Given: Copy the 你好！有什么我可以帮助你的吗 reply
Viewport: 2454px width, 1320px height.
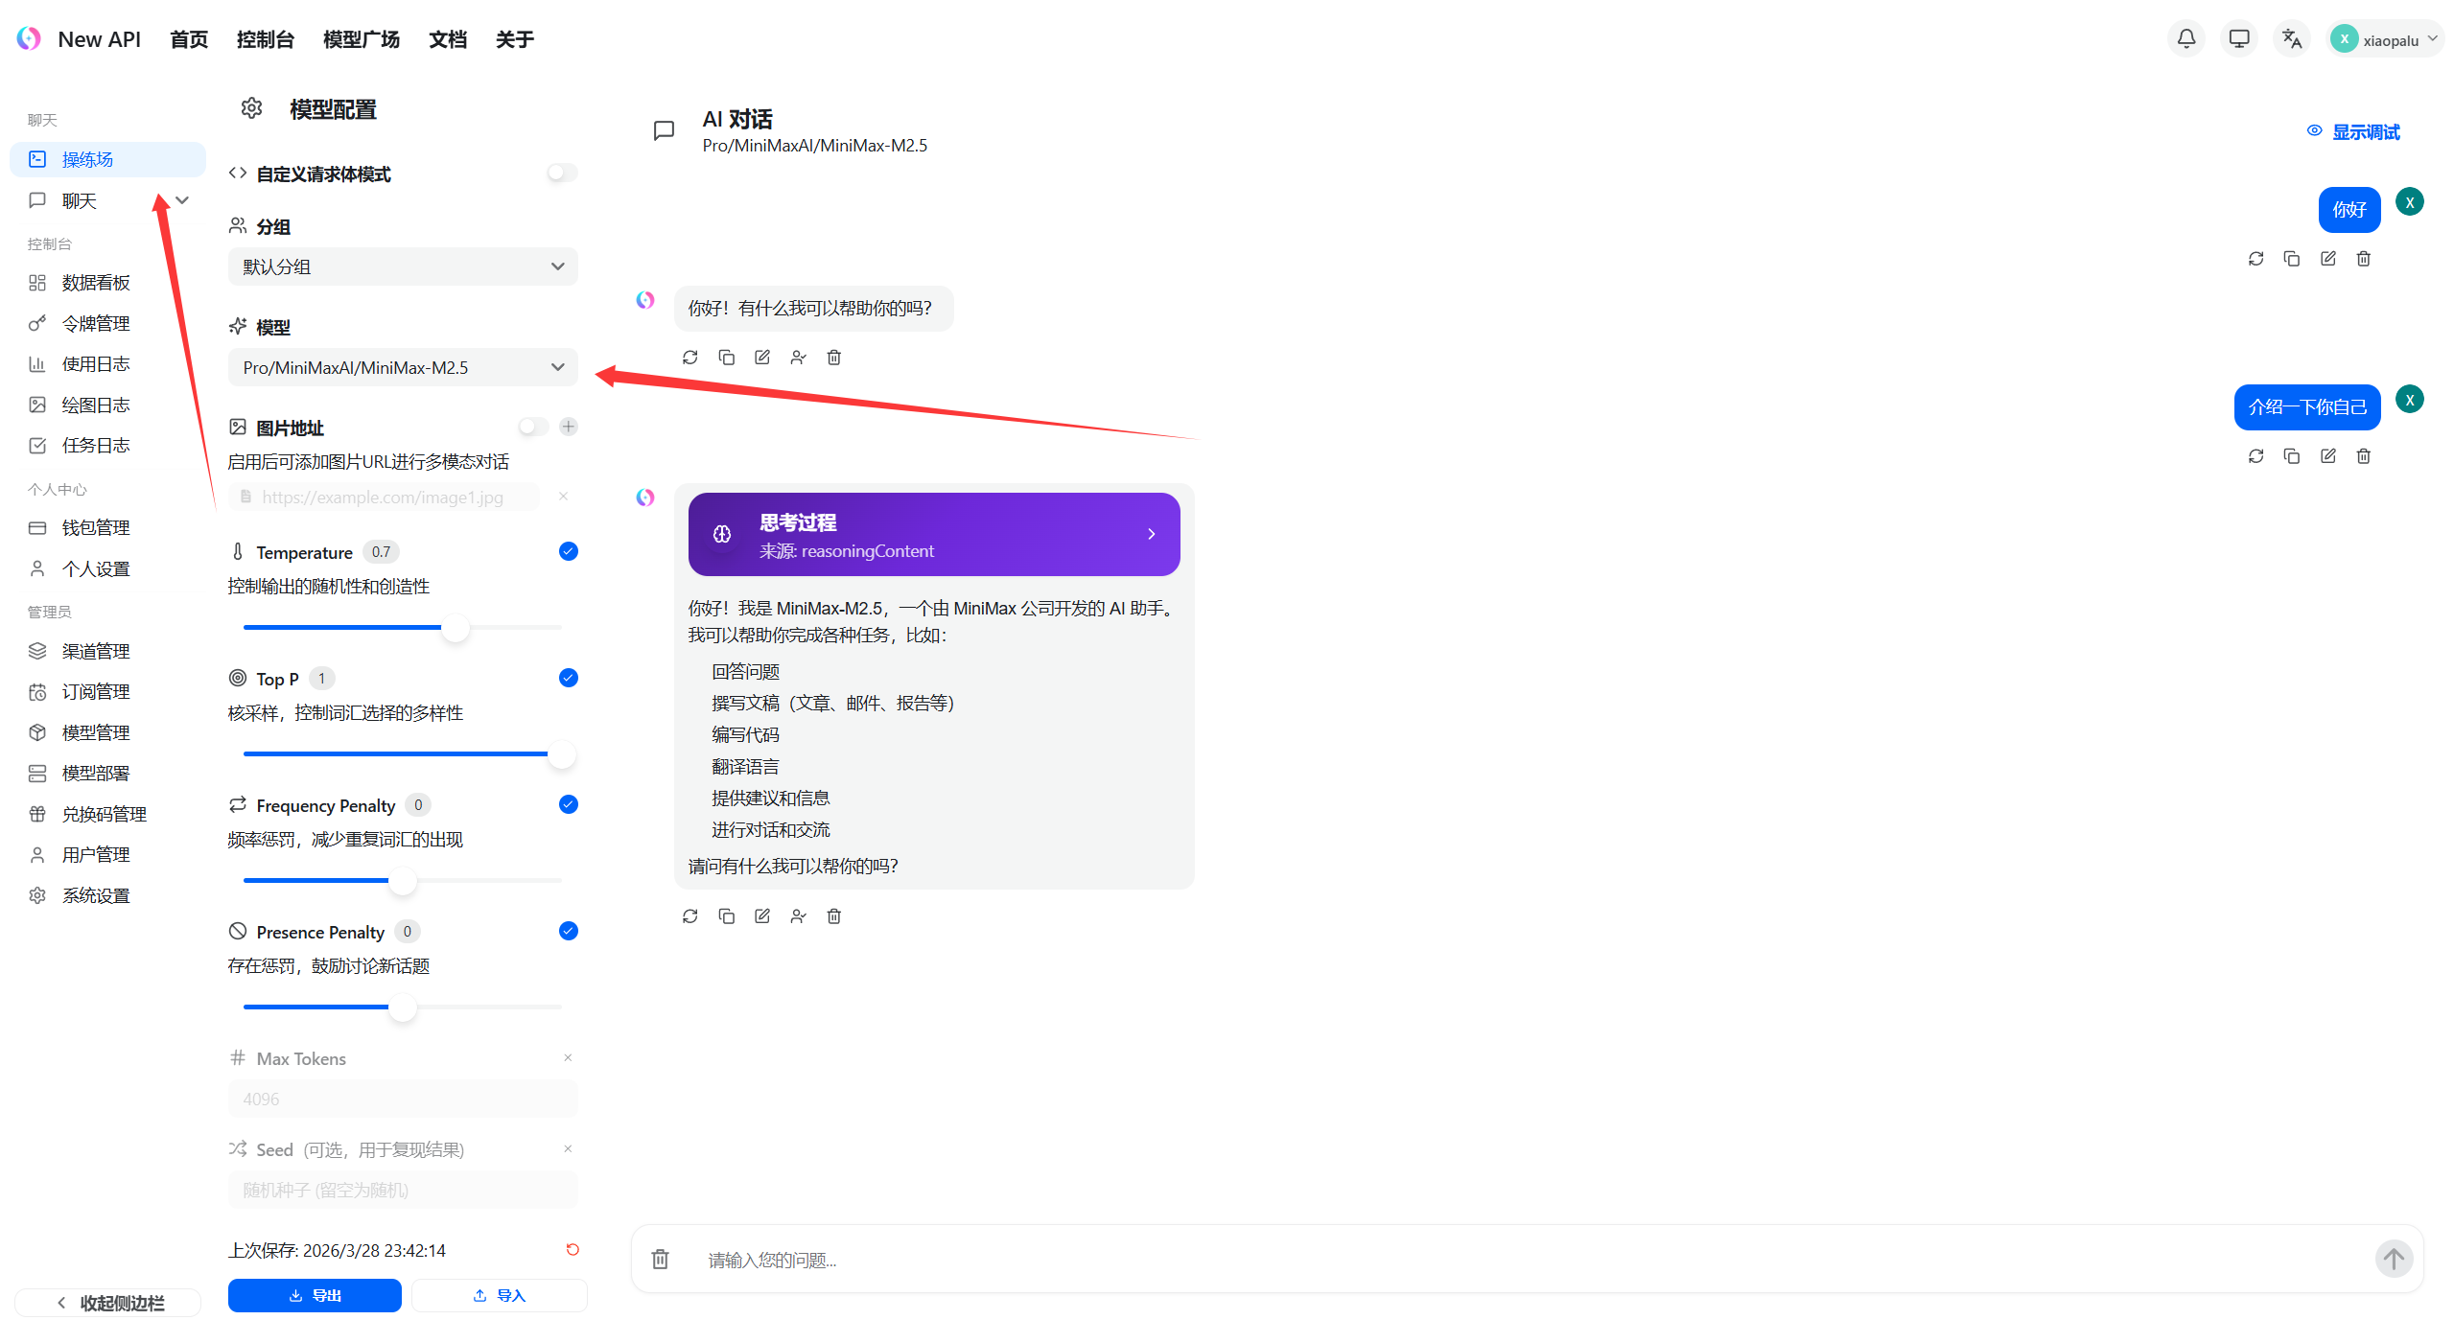Looking at the screenshot, I should tap(726, 358).
